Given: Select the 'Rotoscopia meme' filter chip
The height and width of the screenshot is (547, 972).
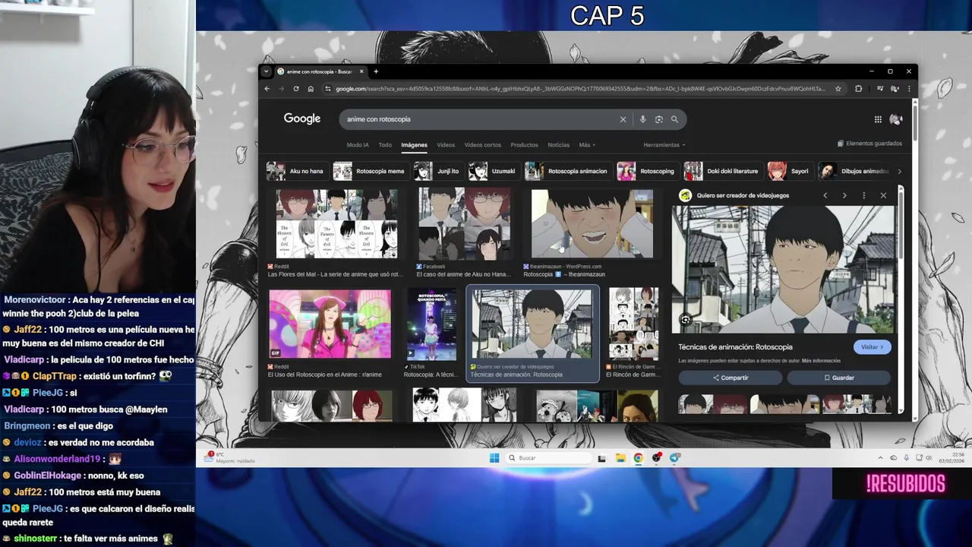Looking at the screenshot, I should pyautogui.click(x=370, y=171).
